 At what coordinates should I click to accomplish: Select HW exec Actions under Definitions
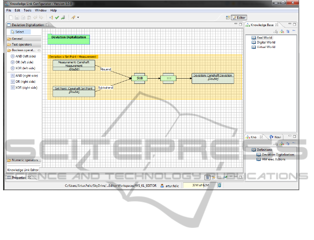pos(273,159)
